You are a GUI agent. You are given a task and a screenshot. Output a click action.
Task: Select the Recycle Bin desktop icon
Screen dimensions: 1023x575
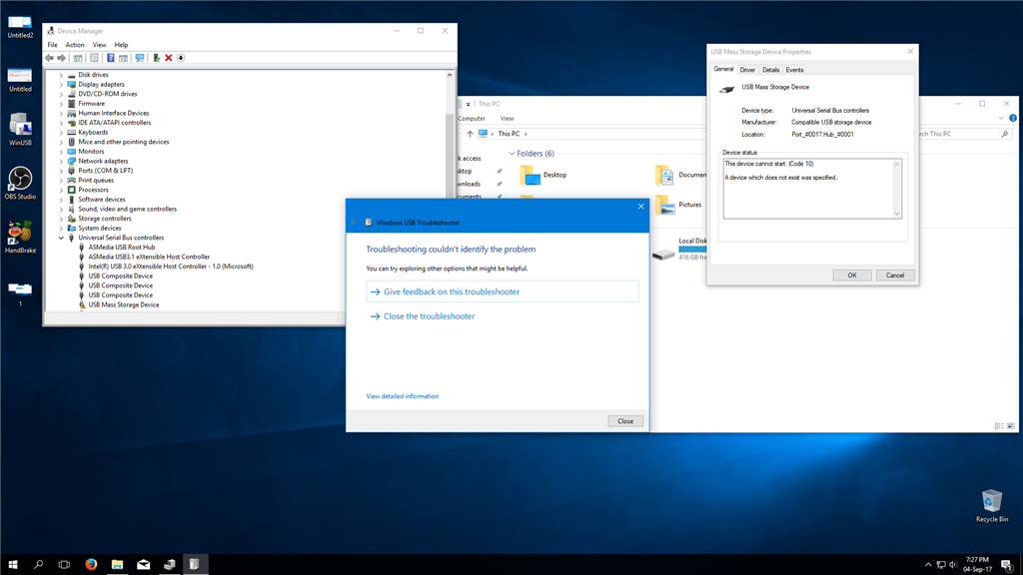(992, 506)
